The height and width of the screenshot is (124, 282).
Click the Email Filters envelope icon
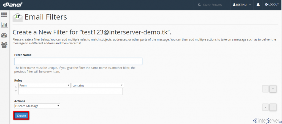[17, 17]
